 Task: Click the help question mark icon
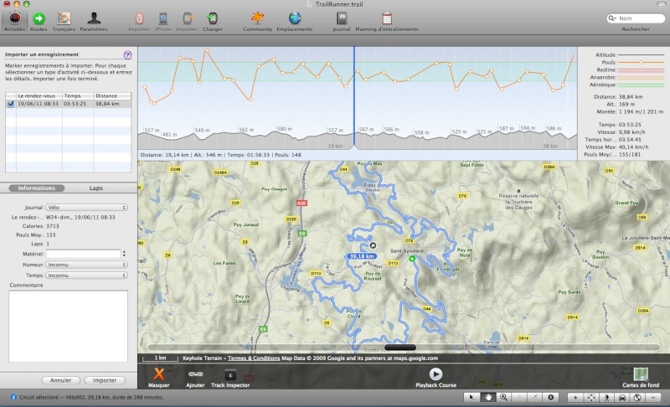127,54
